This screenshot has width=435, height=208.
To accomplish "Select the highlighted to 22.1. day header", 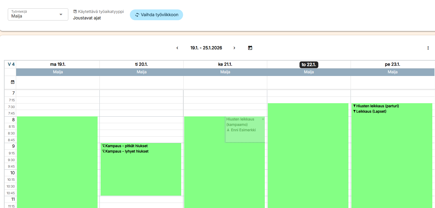I will pyautogui.click(x=309, y=65).
